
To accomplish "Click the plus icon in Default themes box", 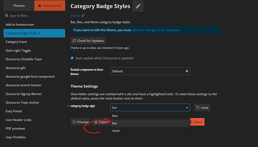I will 187,71.
